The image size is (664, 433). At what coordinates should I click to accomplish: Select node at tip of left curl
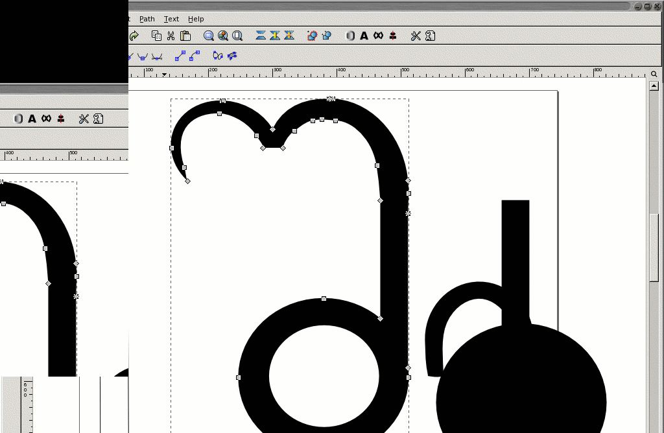(x=187, y=181)
